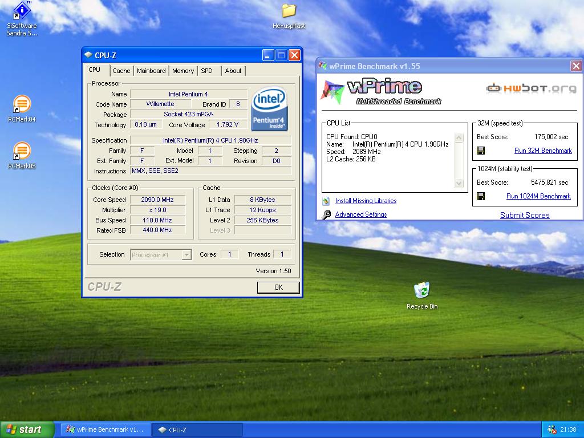
Task: Minimize the CPU-Z window
Action: point(268,55)
